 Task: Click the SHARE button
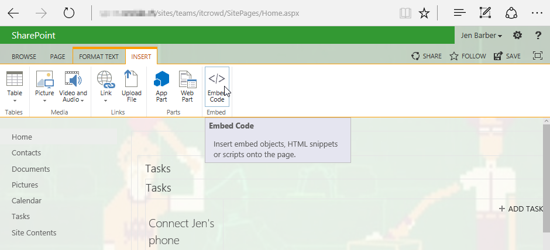tap(427, 56)
